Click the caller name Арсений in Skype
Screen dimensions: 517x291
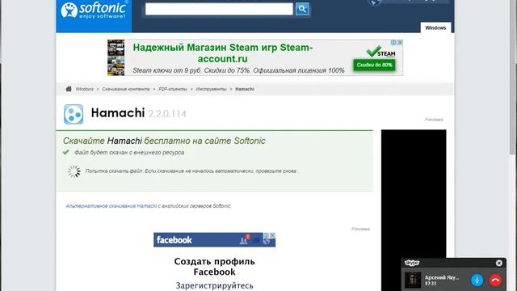click(x=442, y=278)
